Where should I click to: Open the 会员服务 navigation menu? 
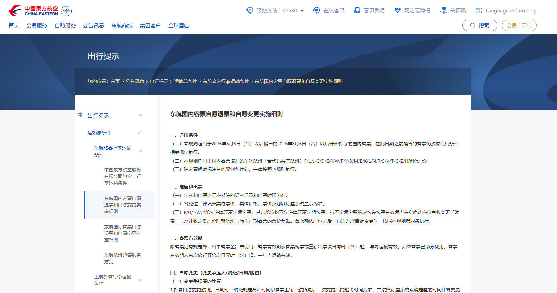(37, 25)
